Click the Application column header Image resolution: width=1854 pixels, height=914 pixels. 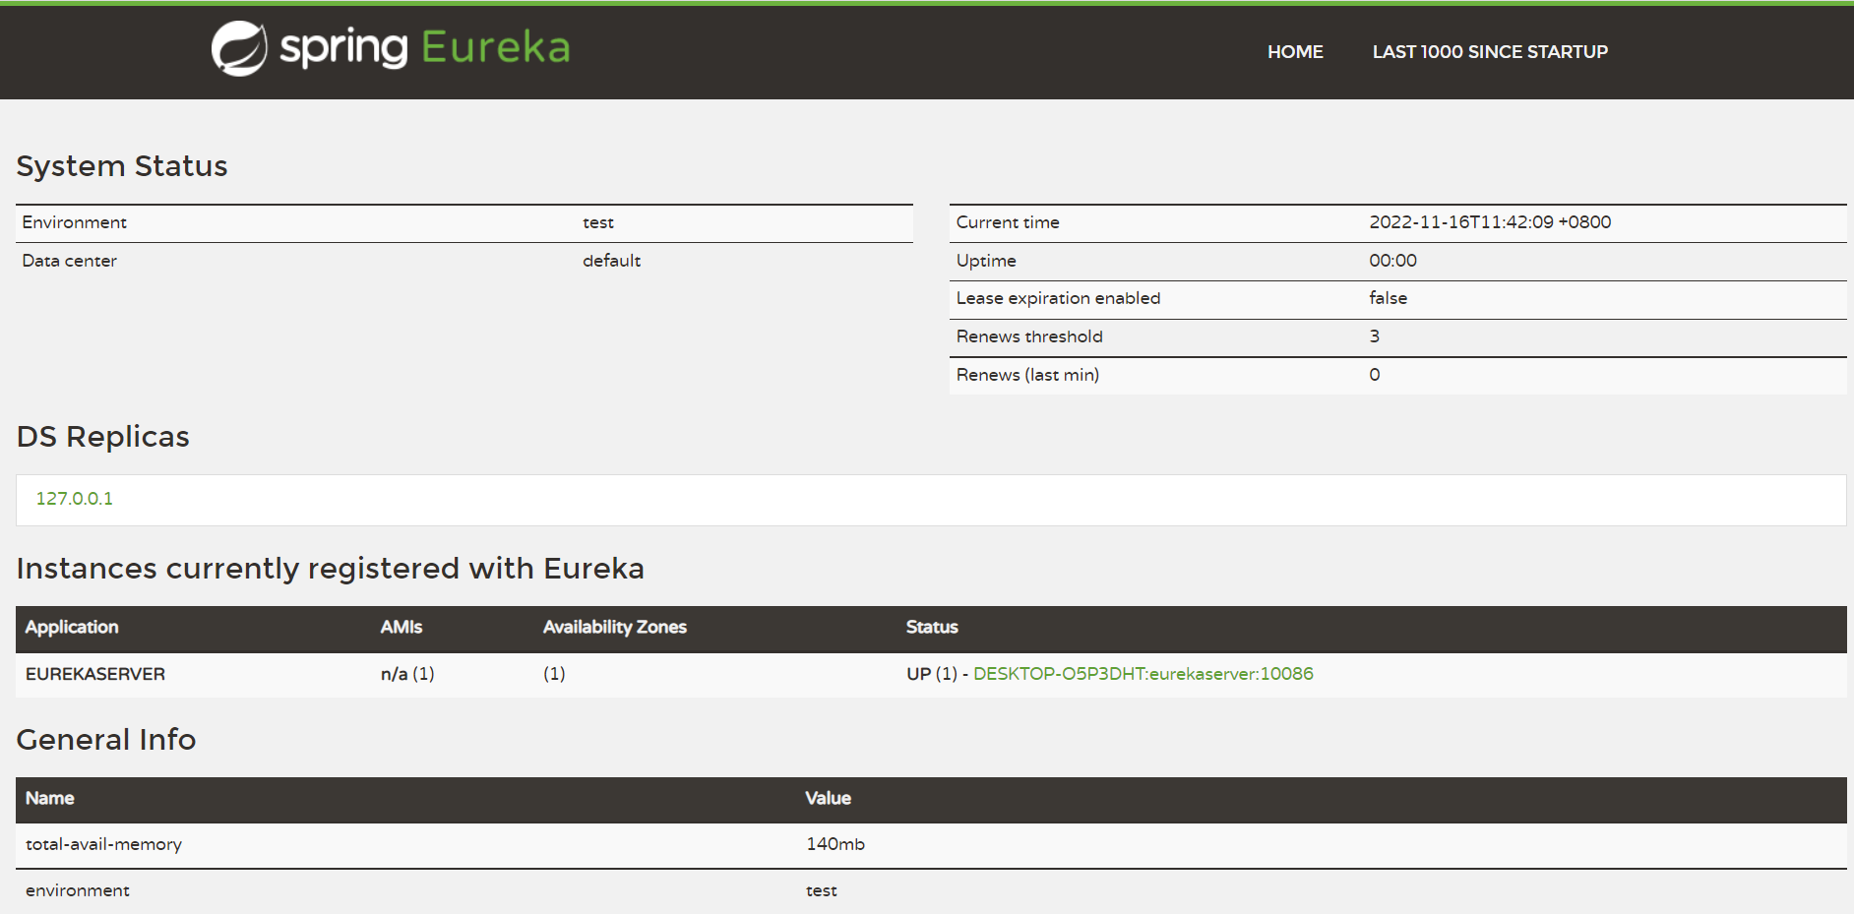[x=72, y=628]
